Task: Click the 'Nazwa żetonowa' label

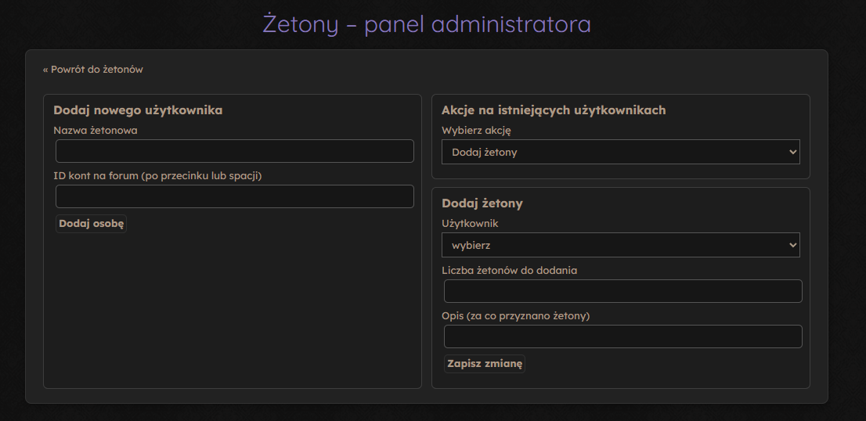Action: coord(96,131)
